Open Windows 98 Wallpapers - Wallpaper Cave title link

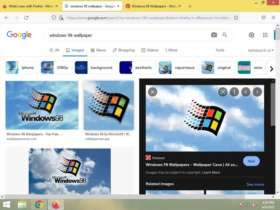tap(192, 165)
